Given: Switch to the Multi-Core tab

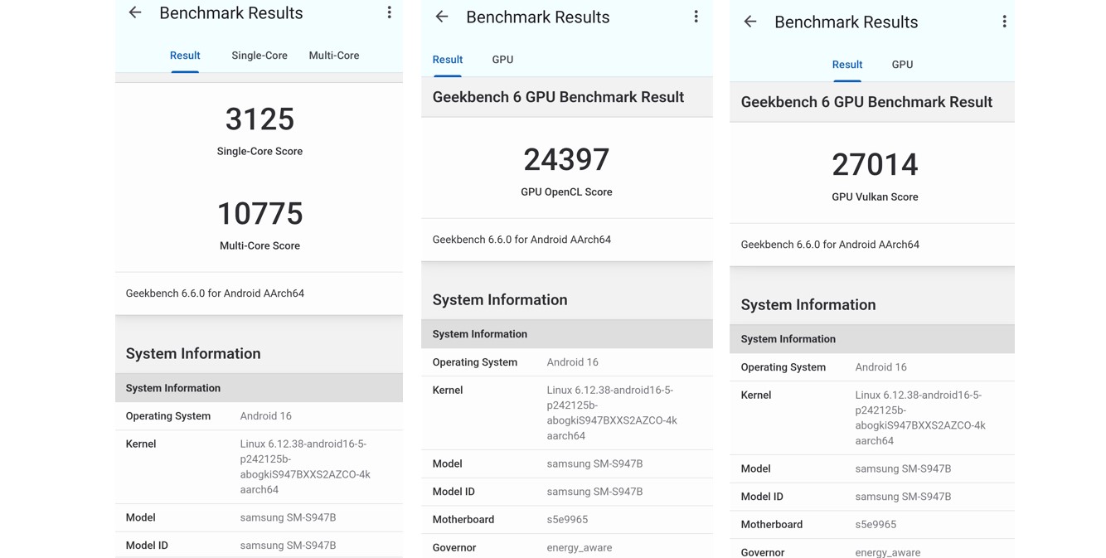Looking at the screenshot, I should coord(334,56).
